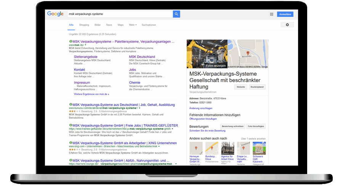Click the Routenplaner button
Viewport: 343px width, 190px height.
257,87
